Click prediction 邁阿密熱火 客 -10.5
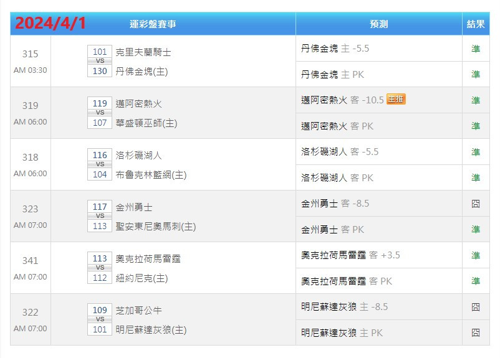The width and height of the screenshot is (500, 358). pyautogui.click(x=342, y=100)
